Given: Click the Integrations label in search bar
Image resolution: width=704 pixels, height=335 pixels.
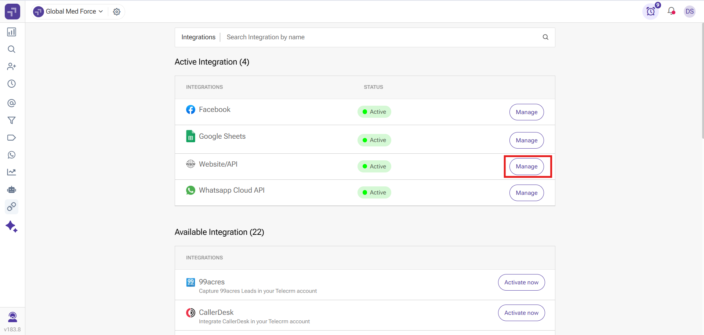Looking at the screenshot, I should 198,37.
